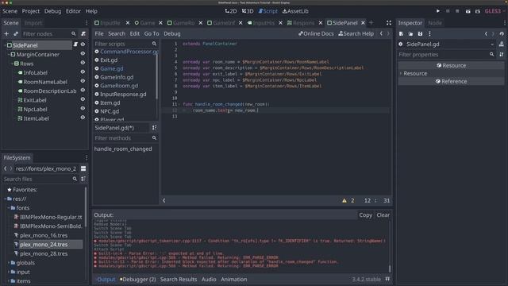
Task: Open the AssetLib workspace
Action: (x=295, y=11)
